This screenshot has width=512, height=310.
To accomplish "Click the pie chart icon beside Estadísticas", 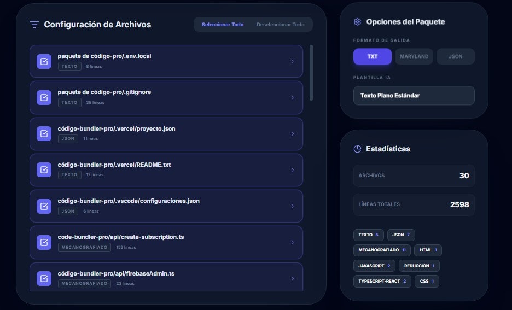I will [x=357, y=149].
